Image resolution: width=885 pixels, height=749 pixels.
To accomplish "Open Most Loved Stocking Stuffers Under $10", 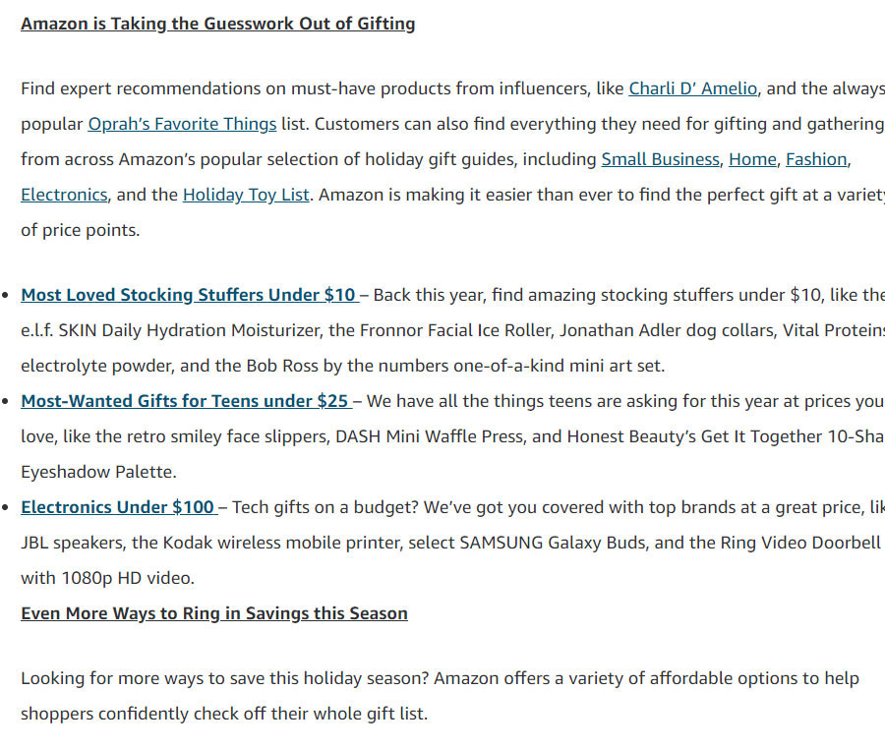I will tap(188, 295).
